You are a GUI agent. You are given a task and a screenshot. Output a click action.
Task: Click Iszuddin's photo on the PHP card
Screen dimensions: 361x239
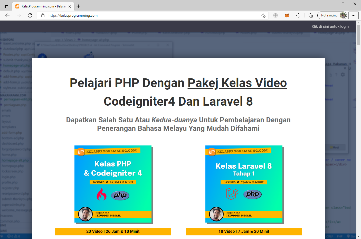click(85, 214)
